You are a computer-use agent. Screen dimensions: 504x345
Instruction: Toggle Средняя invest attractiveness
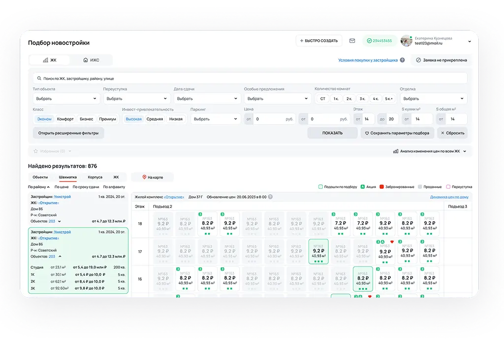click(x=155, y=119)
